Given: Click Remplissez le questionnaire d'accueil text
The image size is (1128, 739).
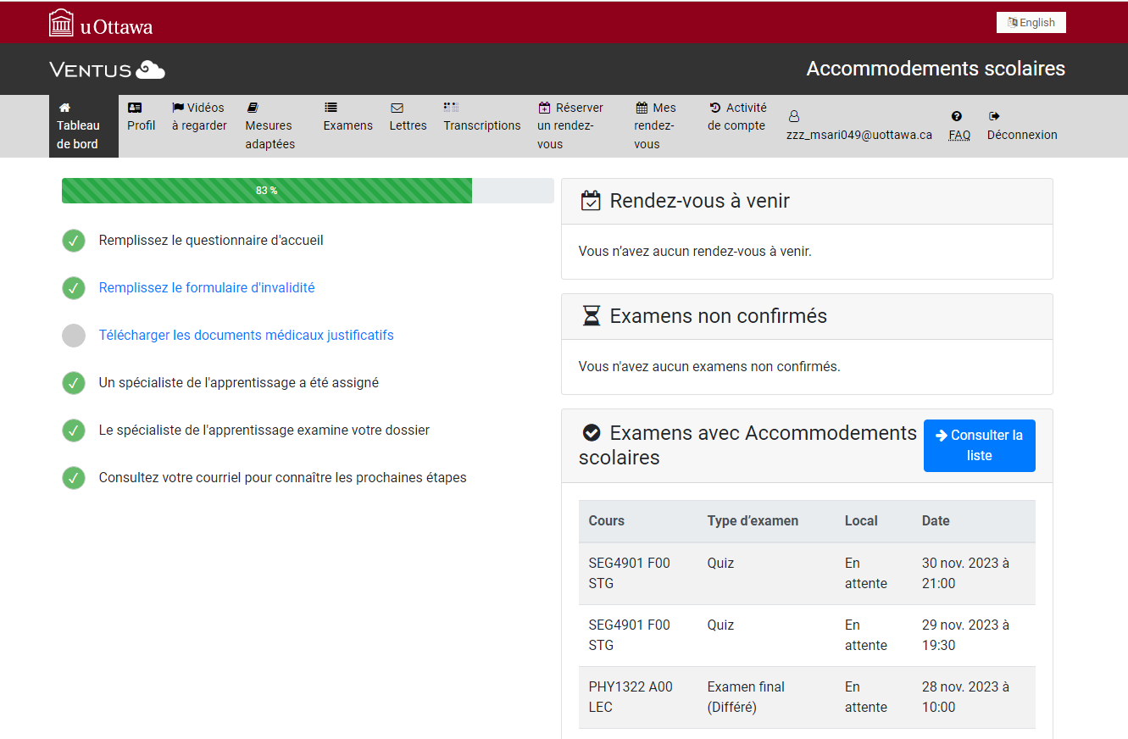Looking at the screenshot, I should click(x=211, y=241).
